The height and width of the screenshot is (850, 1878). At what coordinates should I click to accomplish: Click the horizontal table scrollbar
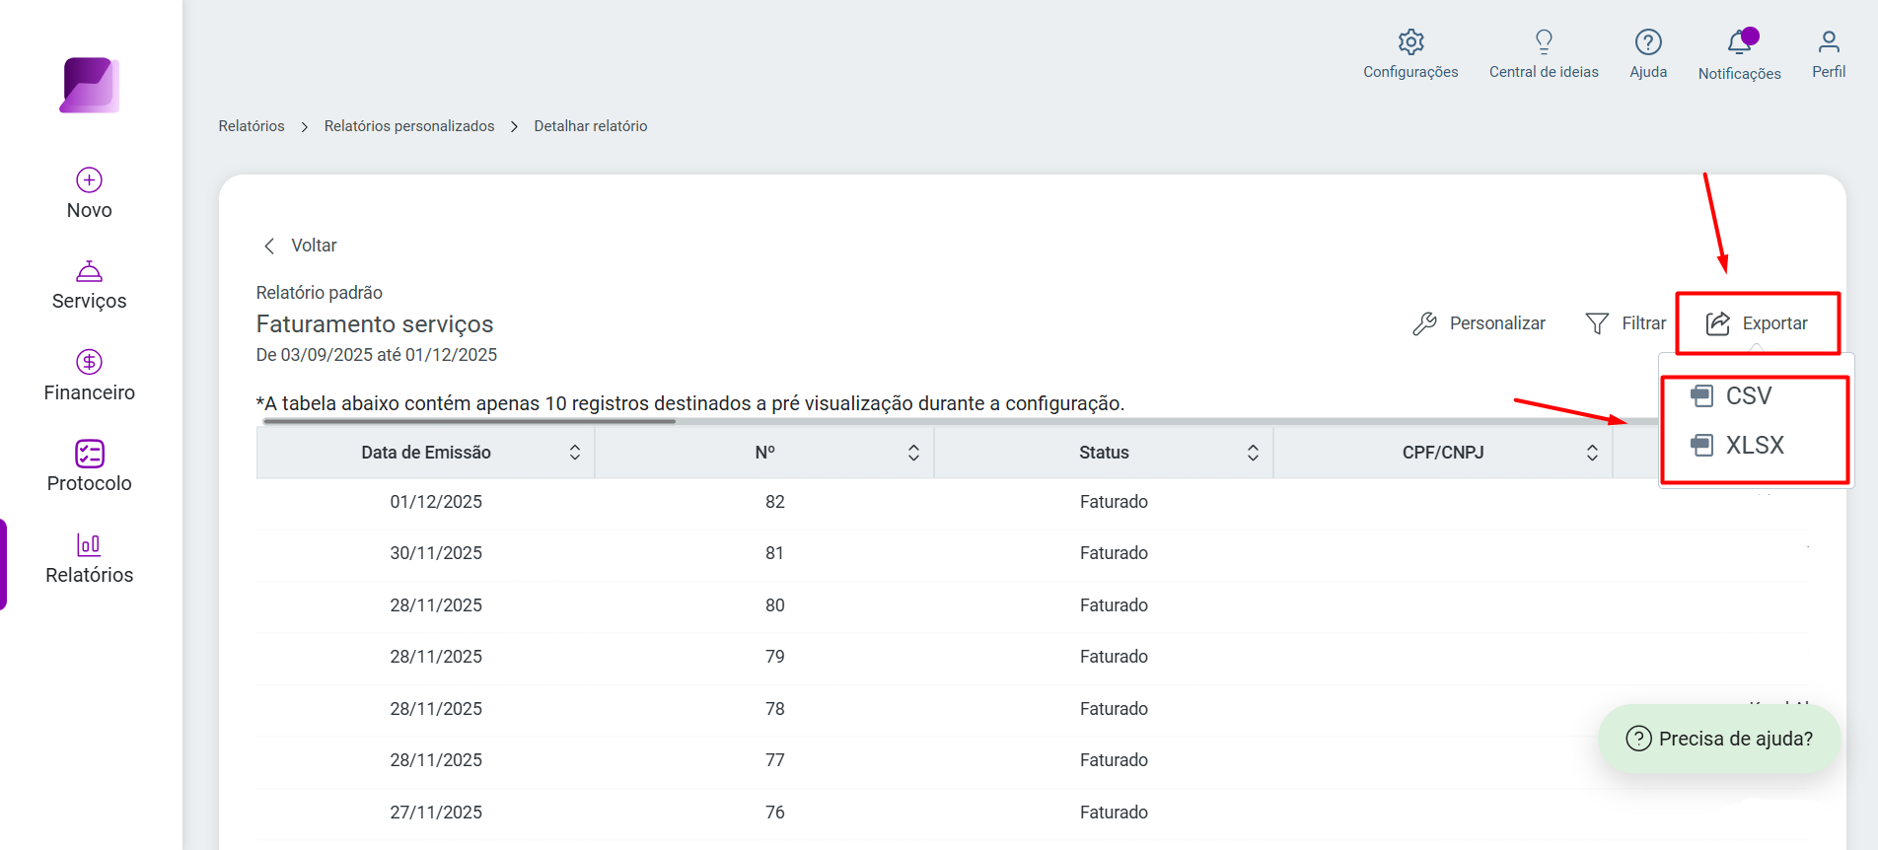[x=469, y=421]
